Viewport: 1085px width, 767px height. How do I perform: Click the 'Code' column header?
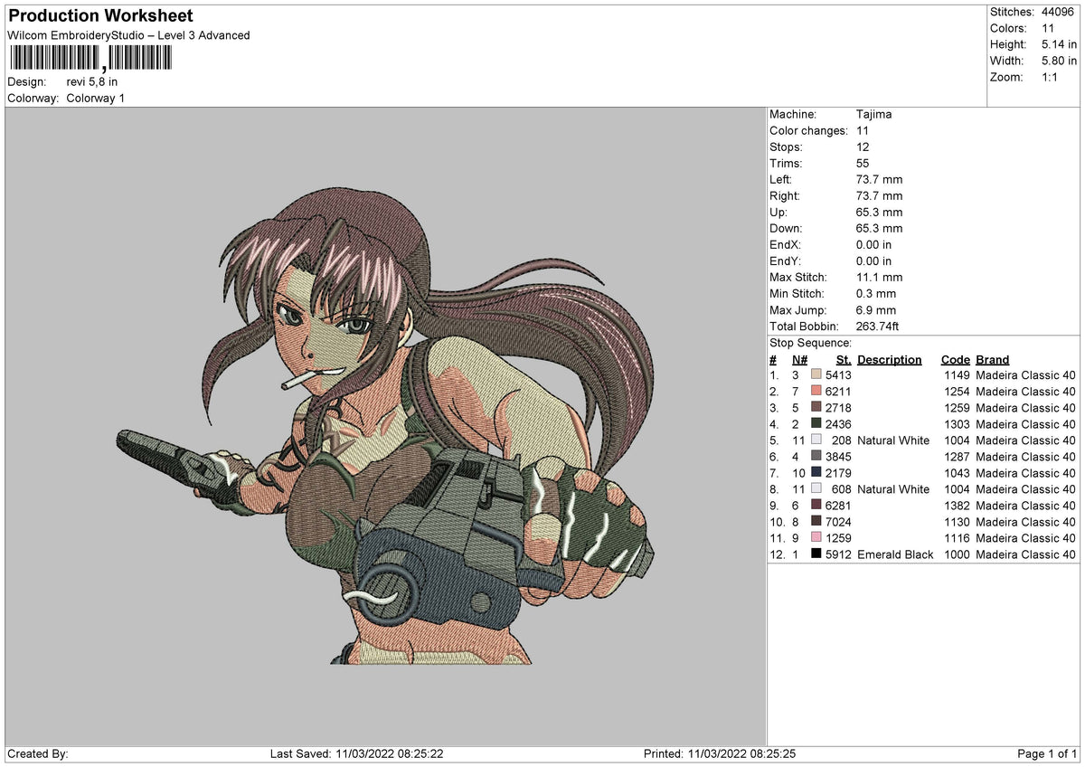pyautogui.click(x=955, y=360)
